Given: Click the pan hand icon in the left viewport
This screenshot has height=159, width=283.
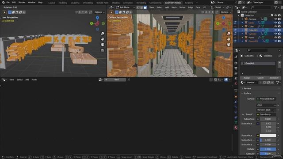Looking at the screenshot, I should click(102, 39).
